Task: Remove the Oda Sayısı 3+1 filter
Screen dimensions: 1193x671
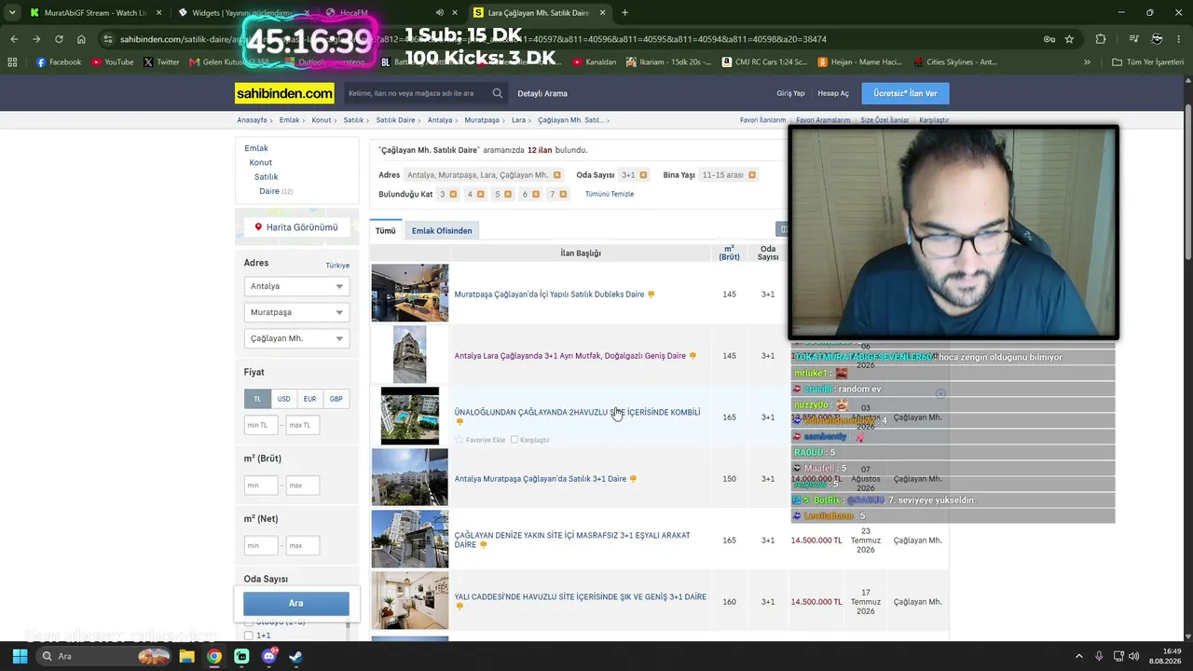Action: 643,175
